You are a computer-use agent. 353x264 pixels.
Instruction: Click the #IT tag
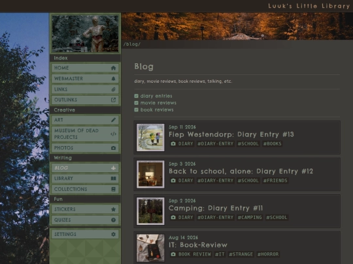(x=220, y=254)
